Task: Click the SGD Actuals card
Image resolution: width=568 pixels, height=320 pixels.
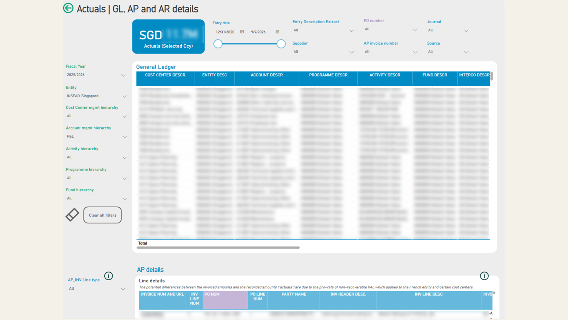Action: click(168, 36)
